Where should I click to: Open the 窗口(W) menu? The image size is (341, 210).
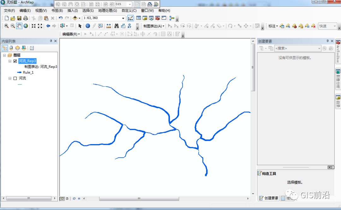pos(147,10)
